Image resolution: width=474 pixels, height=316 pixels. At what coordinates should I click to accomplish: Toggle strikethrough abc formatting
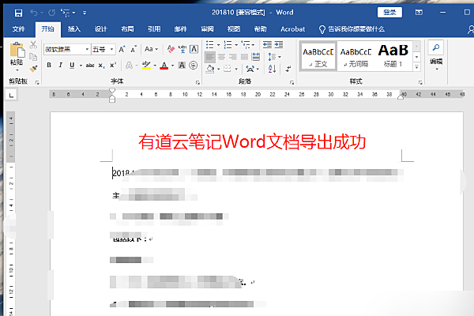[90, 66]
